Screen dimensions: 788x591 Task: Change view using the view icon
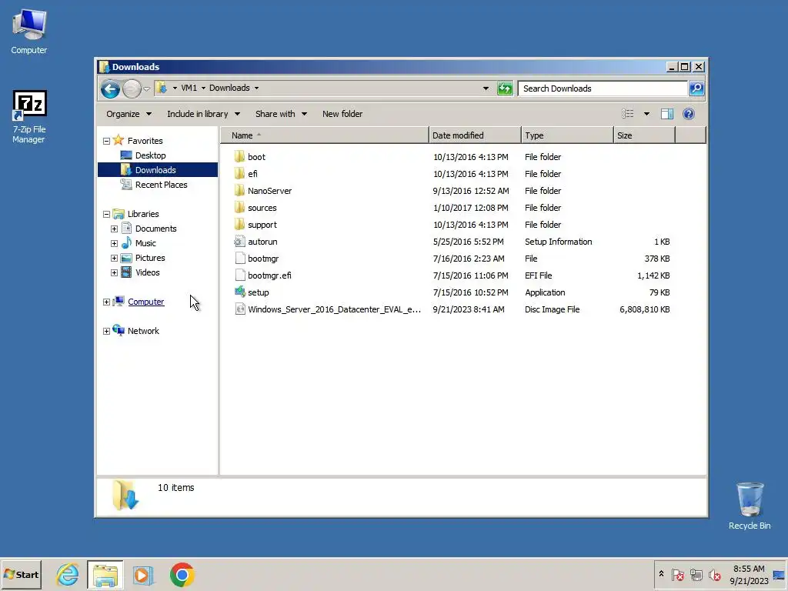[x=628, y=114]
